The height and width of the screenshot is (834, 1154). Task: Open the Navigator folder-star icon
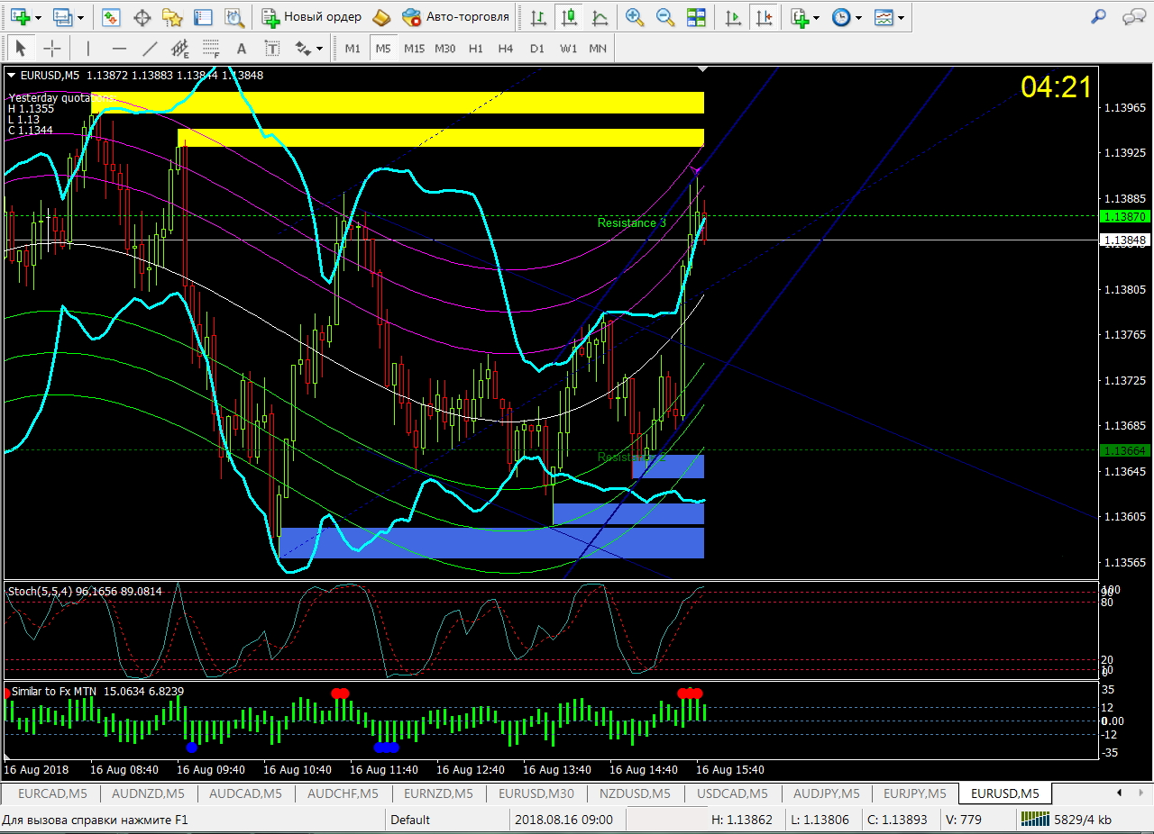(x=172, y=17)
